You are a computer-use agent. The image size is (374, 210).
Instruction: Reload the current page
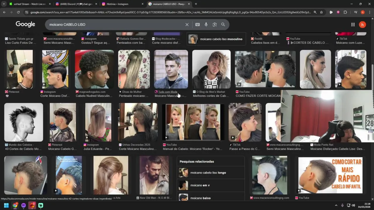18,12
